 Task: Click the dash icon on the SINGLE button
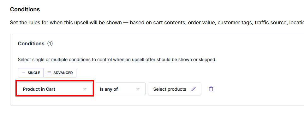pos(24,73)
